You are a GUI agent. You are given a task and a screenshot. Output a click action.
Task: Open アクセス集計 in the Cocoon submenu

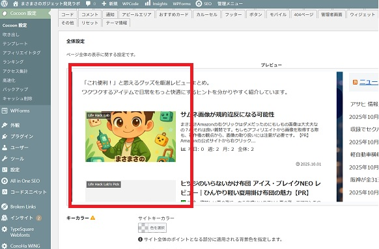pyautogui.click(x=15, y=71)
